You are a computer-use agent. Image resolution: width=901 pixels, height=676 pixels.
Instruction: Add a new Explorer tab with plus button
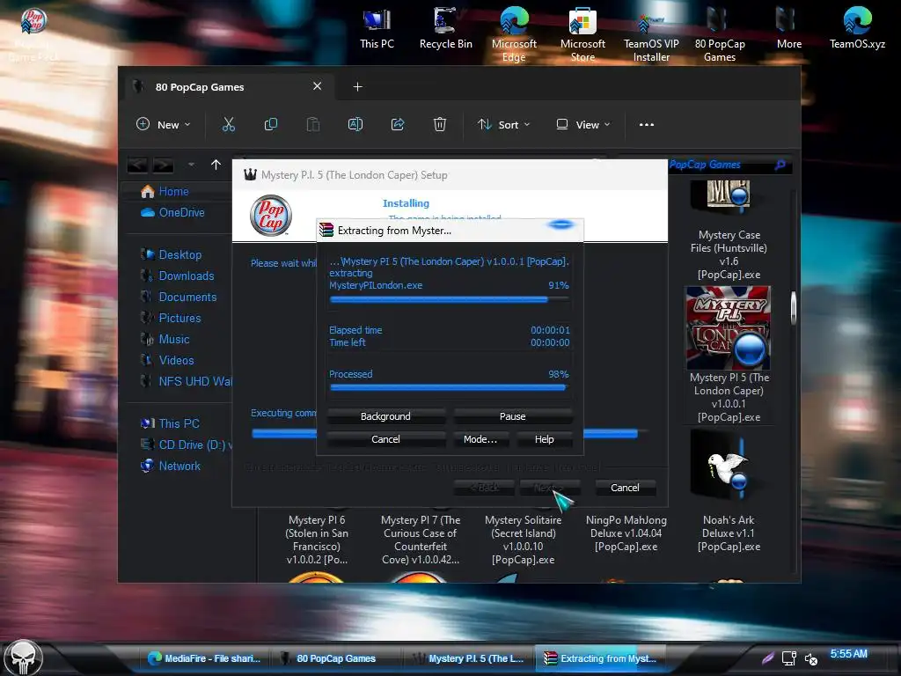357,87
